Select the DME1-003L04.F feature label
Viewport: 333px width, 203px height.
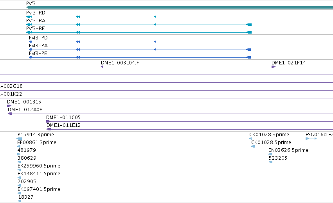tap(120, 63)
